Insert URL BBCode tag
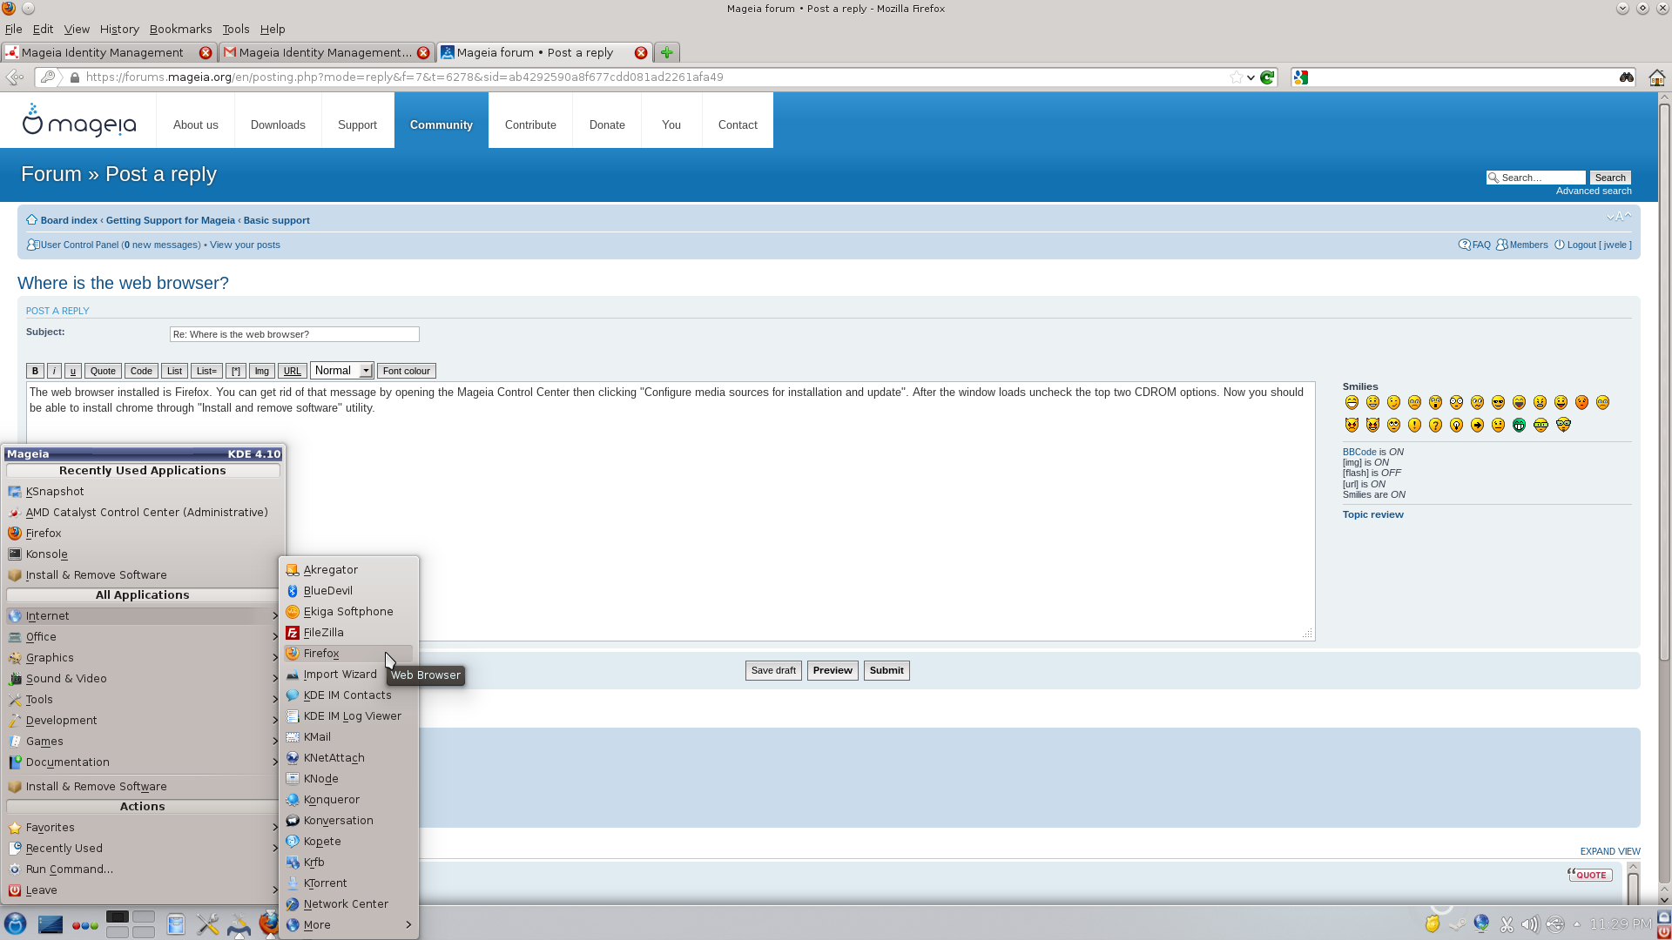The image size is (1672, 940). click(293, 371)
